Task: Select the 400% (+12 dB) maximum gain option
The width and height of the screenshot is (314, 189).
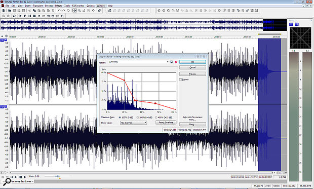Action: pyautogui.click(x=156, y=118)
